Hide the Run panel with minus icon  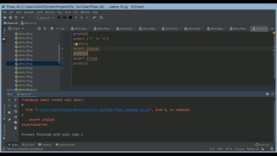[273, 94]
